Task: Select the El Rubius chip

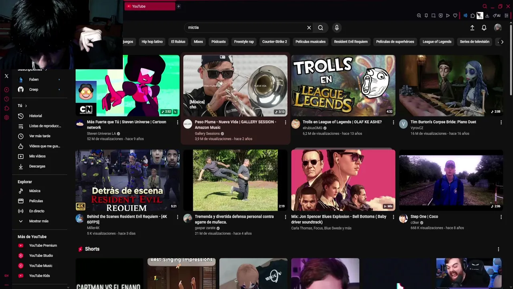Action: click(178, 42)
